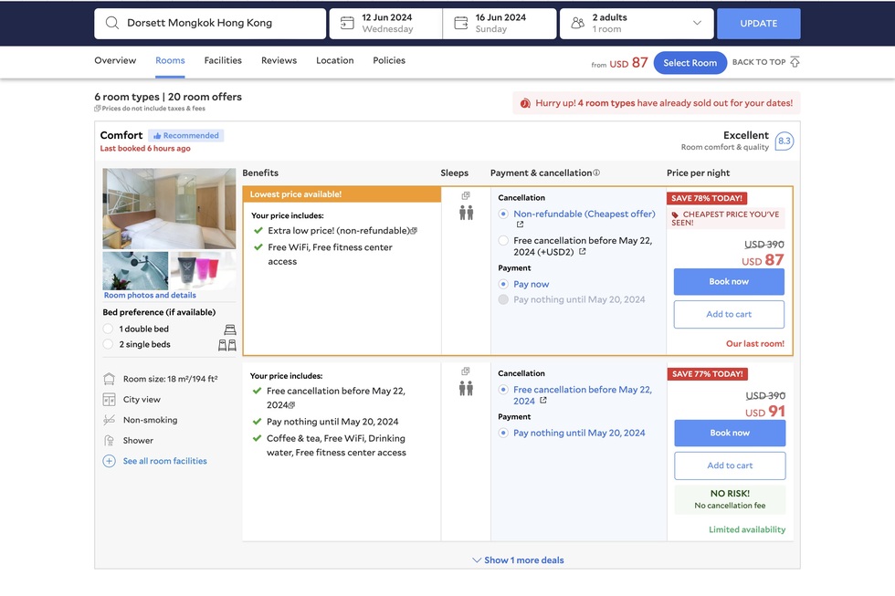Image resolution: width=895 pixels, height=596 pixels.
Task: Click the two-person sleeps icon in second offer
Action: coord(467,389)
